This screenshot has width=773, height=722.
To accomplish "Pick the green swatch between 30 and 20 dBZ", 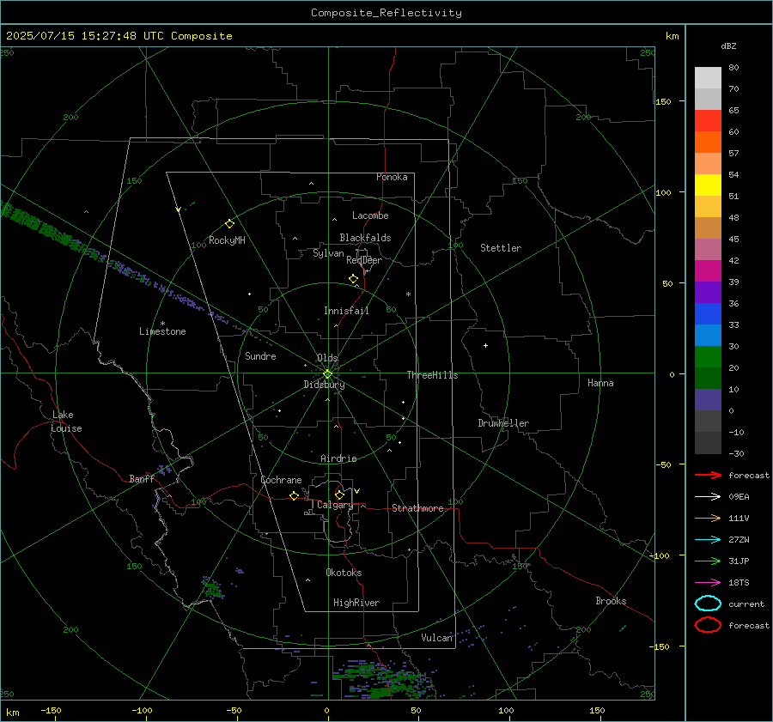I will (x=708, y=357).
